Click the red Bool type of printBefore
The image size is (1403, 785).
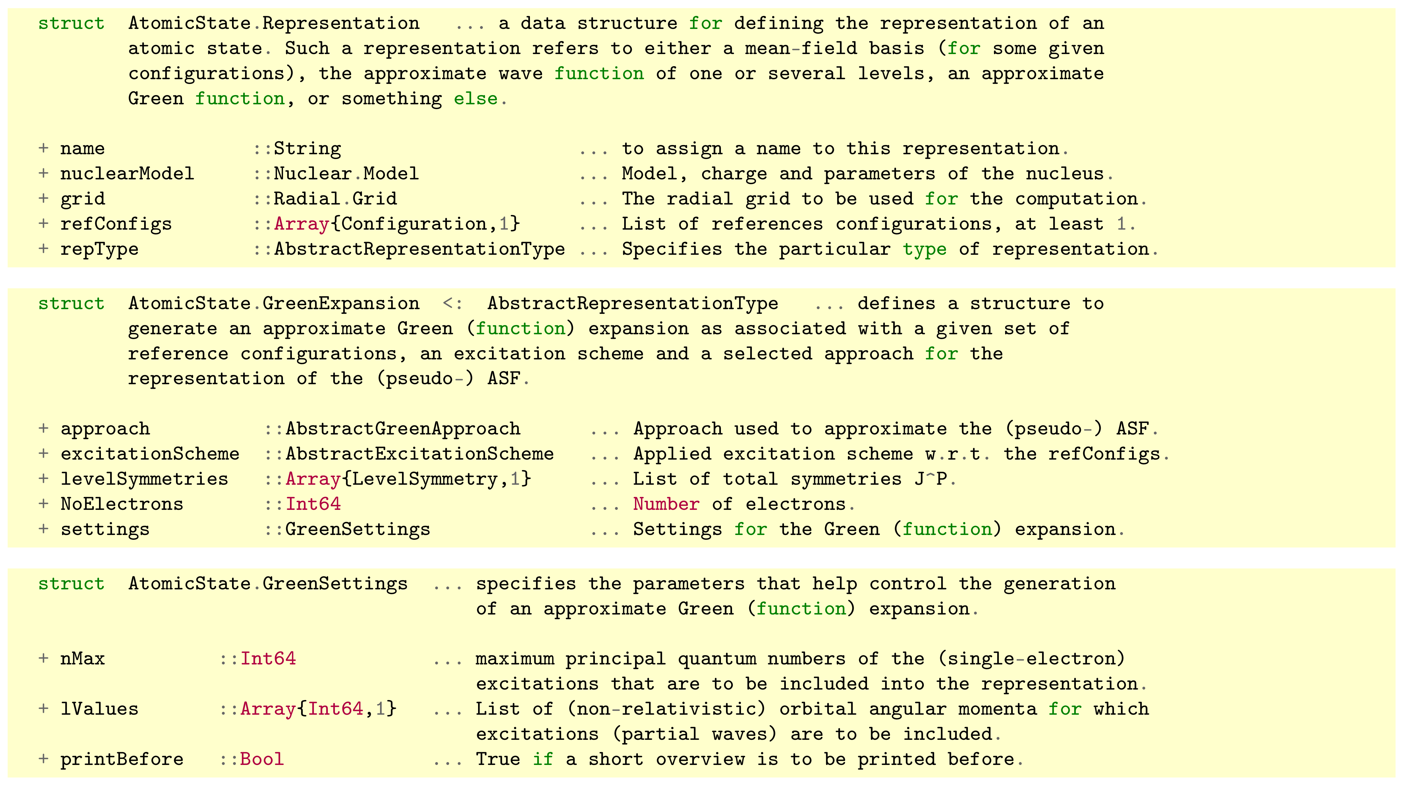point(262,759)
